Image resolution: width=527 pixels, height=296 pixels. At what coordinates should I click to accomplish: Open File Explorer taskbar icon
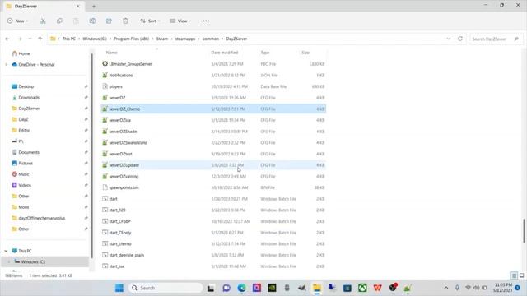coord(317,288)
